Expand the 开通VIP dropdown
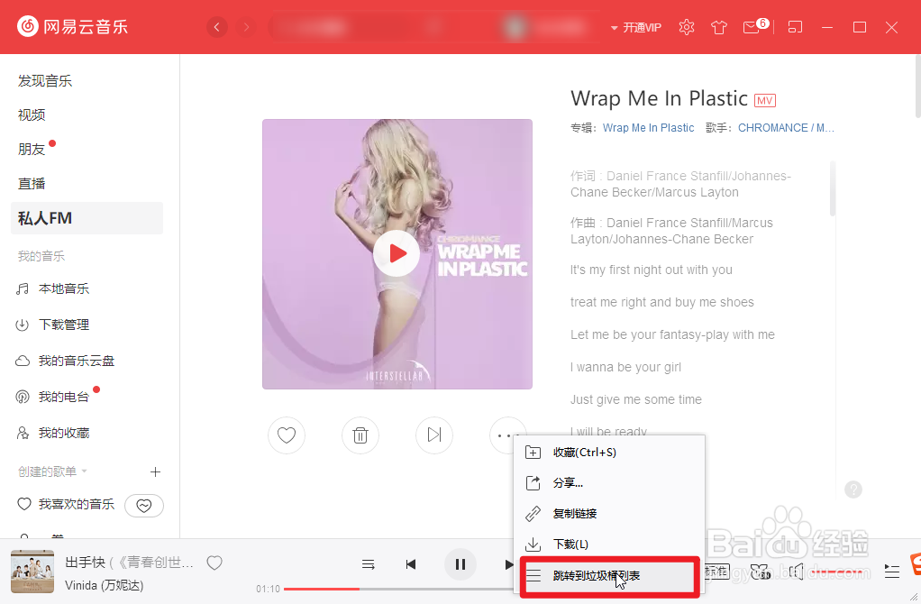921x604 pixels. (x=636, y=28)
